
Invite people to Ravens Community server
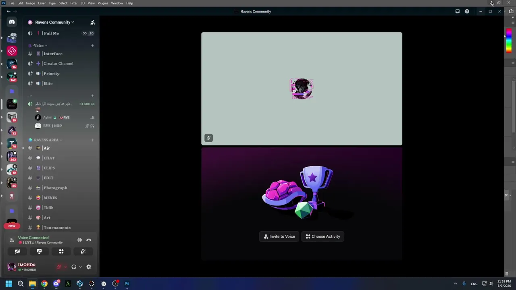pyautogui.click(x=93, y=23)
